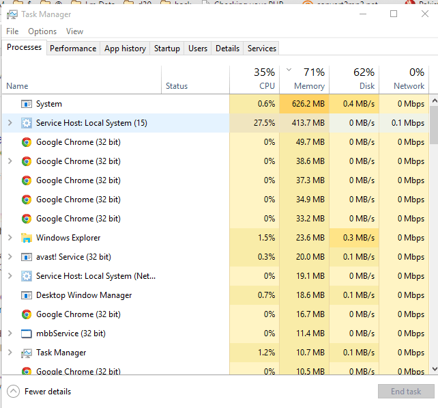Click the 413.7 MB memory cell
438x408 pixels.
(x=304, y=123)
